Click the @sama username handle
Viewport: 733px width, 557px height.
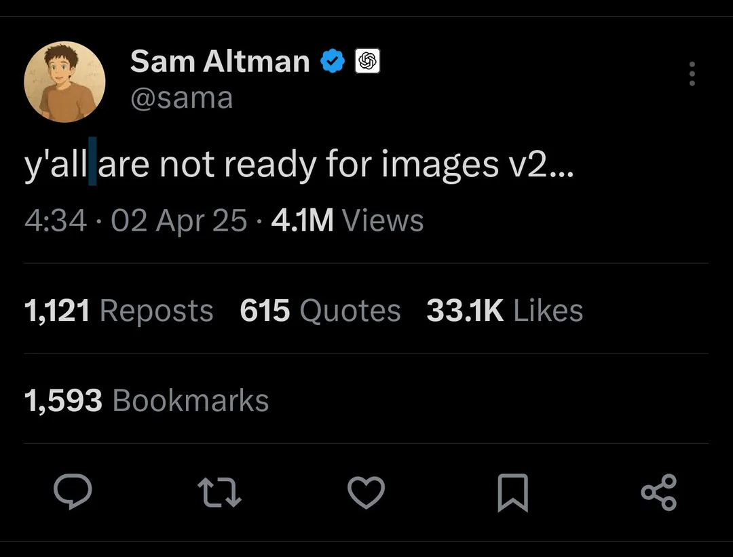pos(182,98)
